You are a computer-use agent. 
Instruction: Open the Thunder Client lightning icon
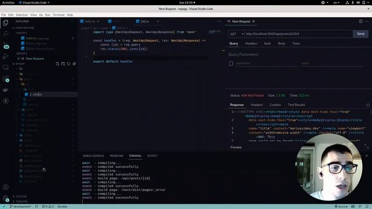(x=5, y=101)
